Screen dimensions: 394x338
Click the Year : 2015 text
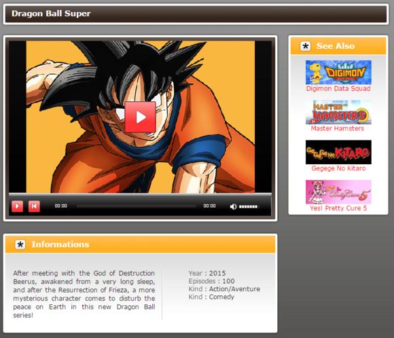point(207,274)
